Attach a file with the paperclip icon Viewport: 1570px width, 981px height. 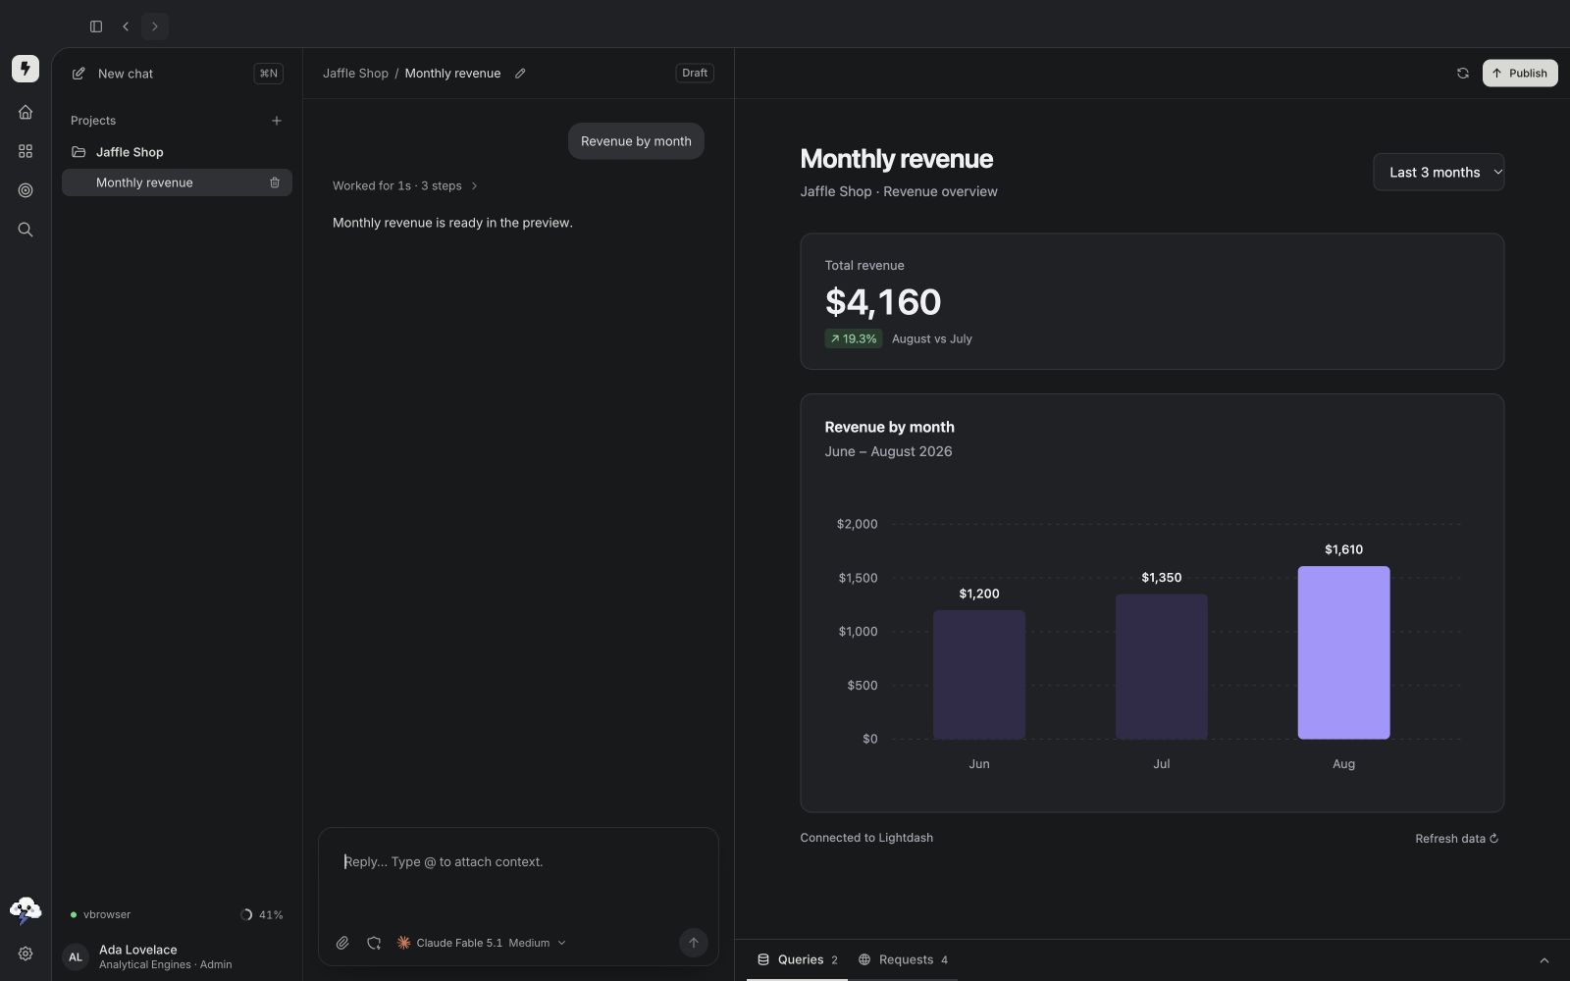tap(342, 943)
